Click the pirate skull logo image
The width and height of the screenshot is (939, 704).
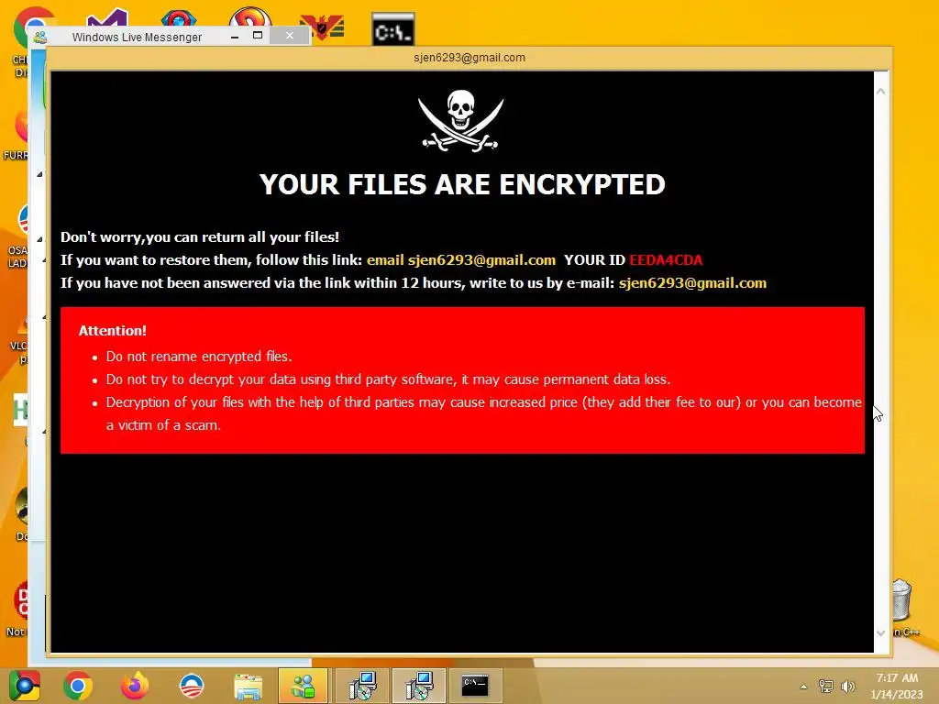pyautogui.click(x=461, y=120)
